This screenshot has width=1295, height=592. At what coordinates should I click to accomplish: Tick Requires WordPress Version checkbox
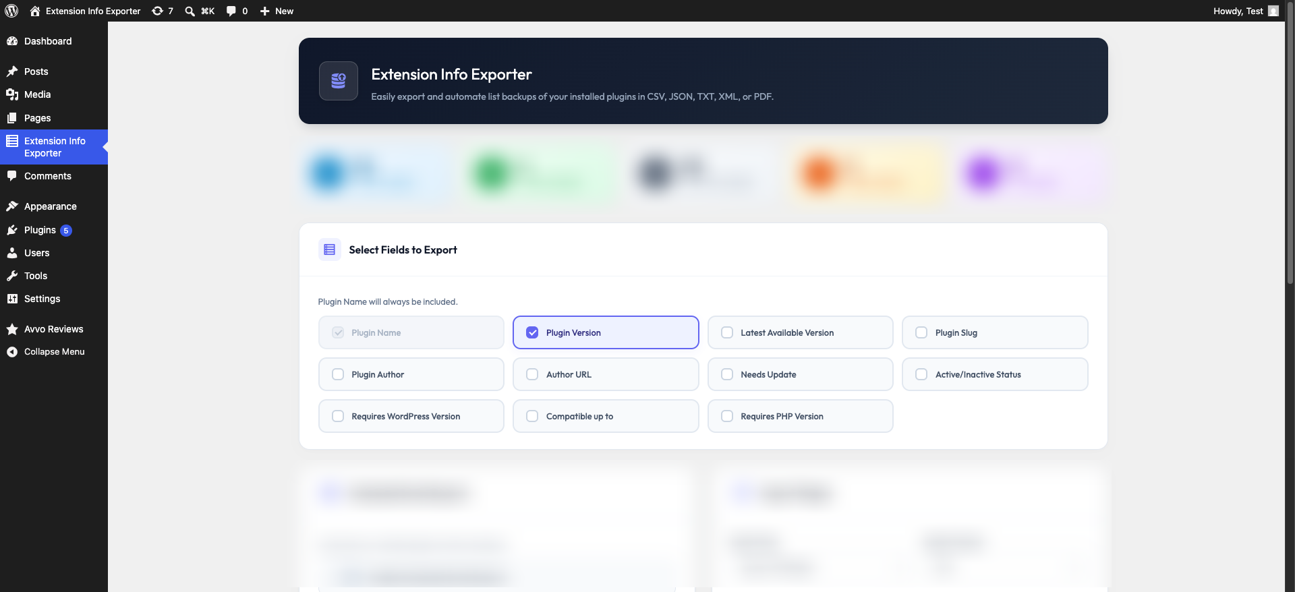(x=338, y=416)
